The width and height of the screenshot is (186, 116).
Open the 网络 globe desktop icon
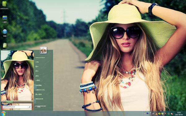pyautogui.click(x=5, y=33)
